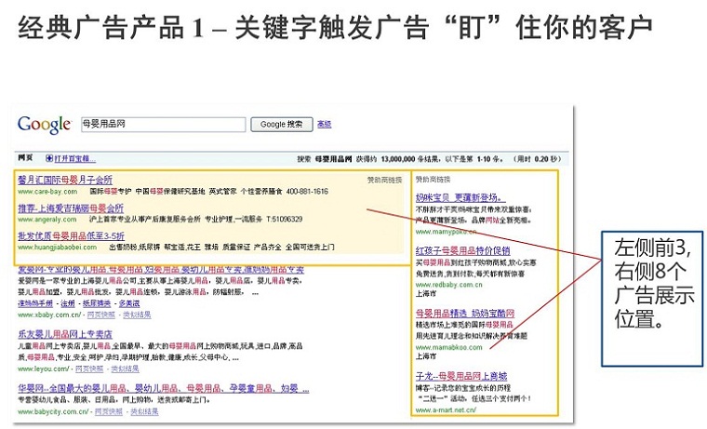Click the www.care-bay.com URL text

coord(47,192)
